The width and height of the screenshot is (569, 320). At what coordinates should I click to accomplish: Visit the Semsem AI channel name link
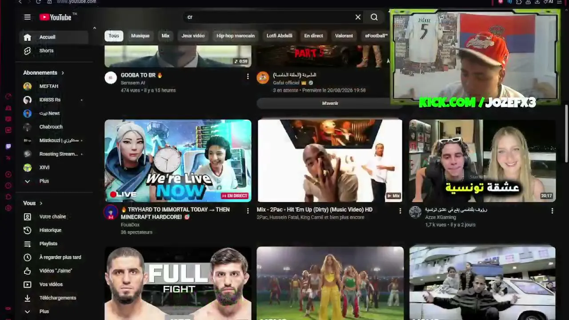pos(133,83)
